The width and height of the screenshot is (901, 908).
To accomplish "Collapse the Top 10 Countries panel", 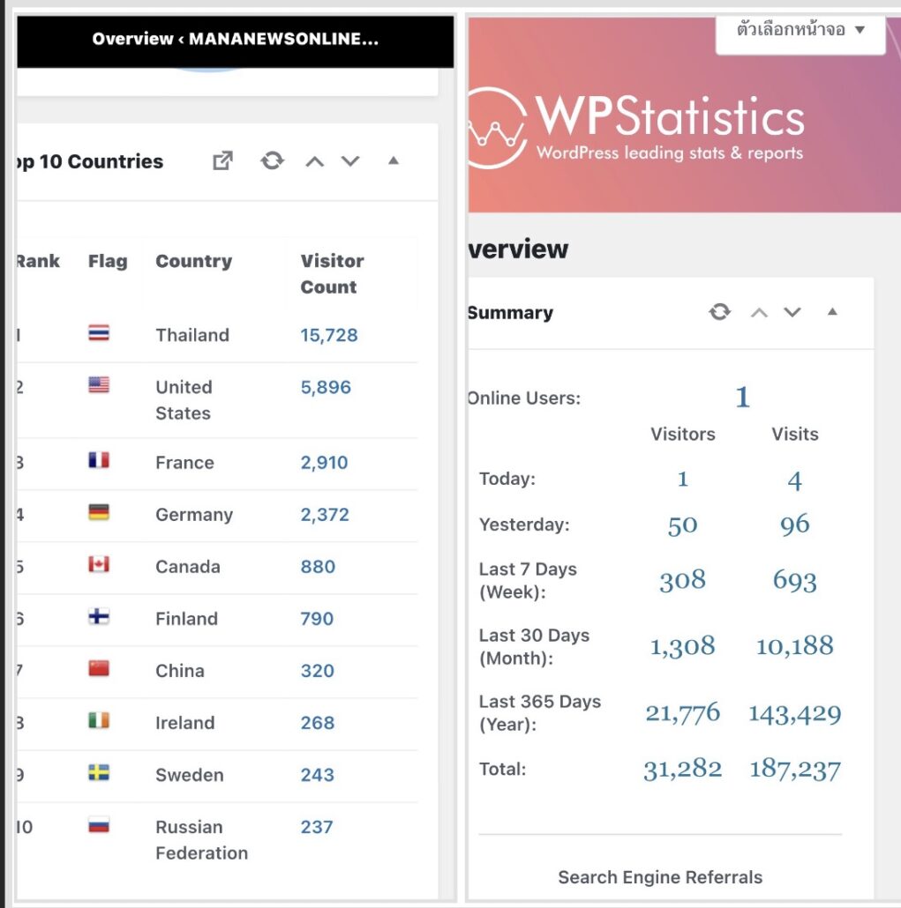I will 394,161.
